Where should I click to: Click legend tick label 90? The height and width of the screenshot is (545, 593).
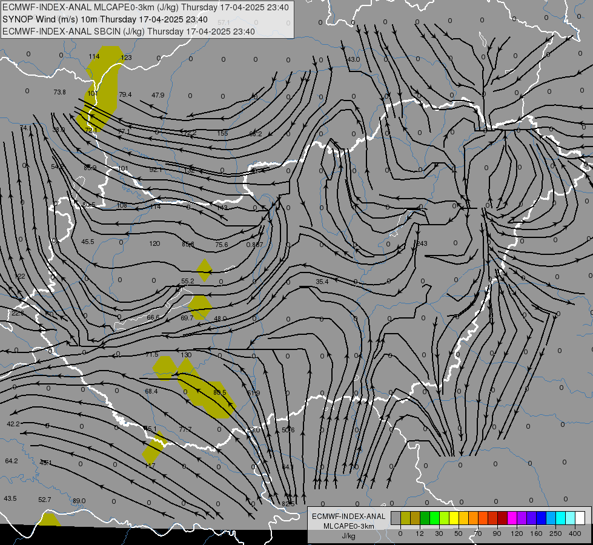497,533
